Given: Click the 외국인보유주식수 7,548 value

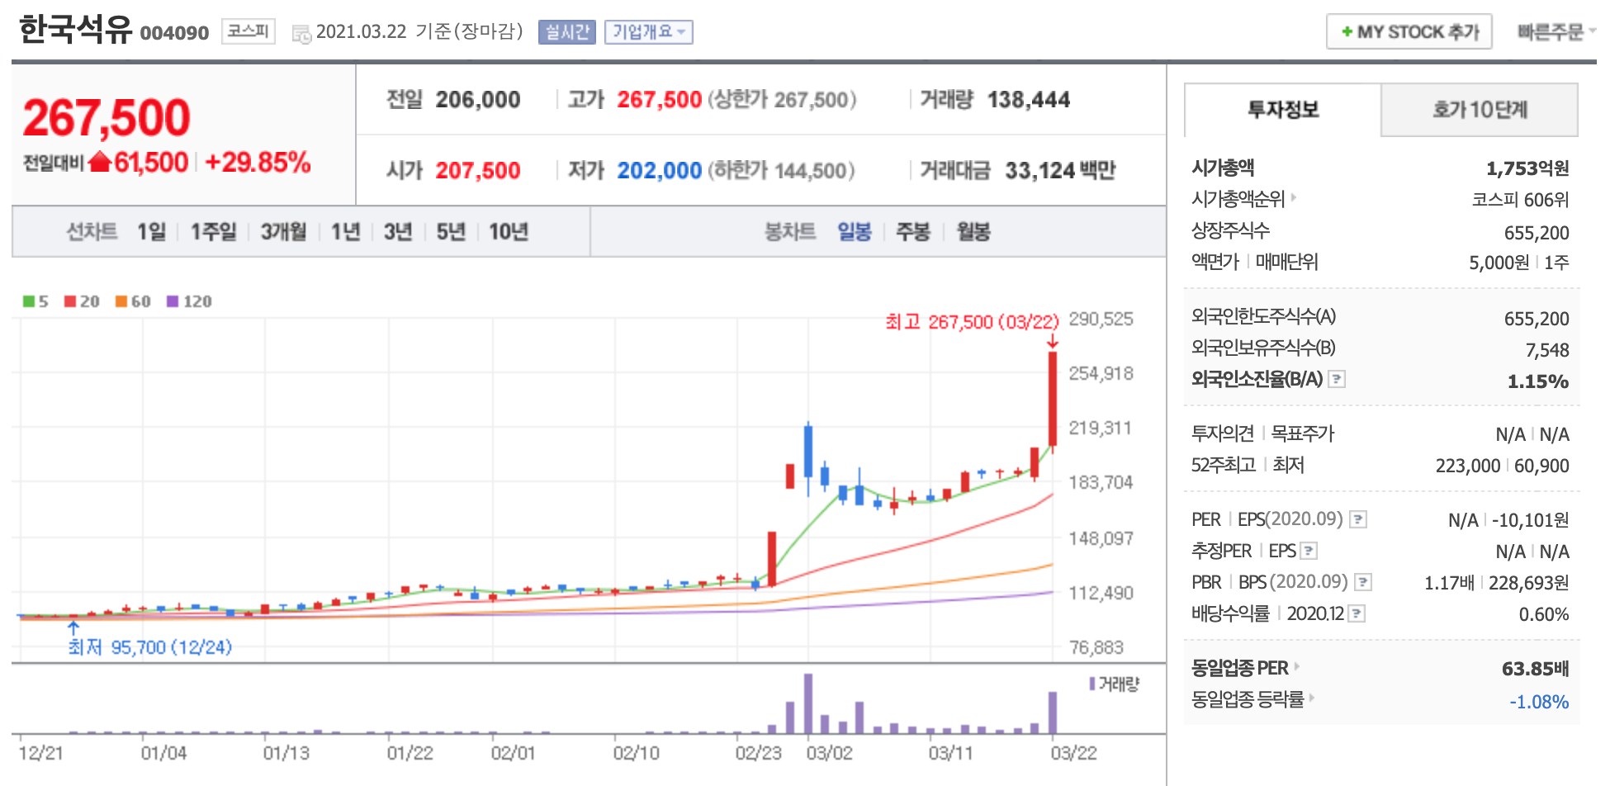Looking at the screenshot, I should coord(1547,350).
